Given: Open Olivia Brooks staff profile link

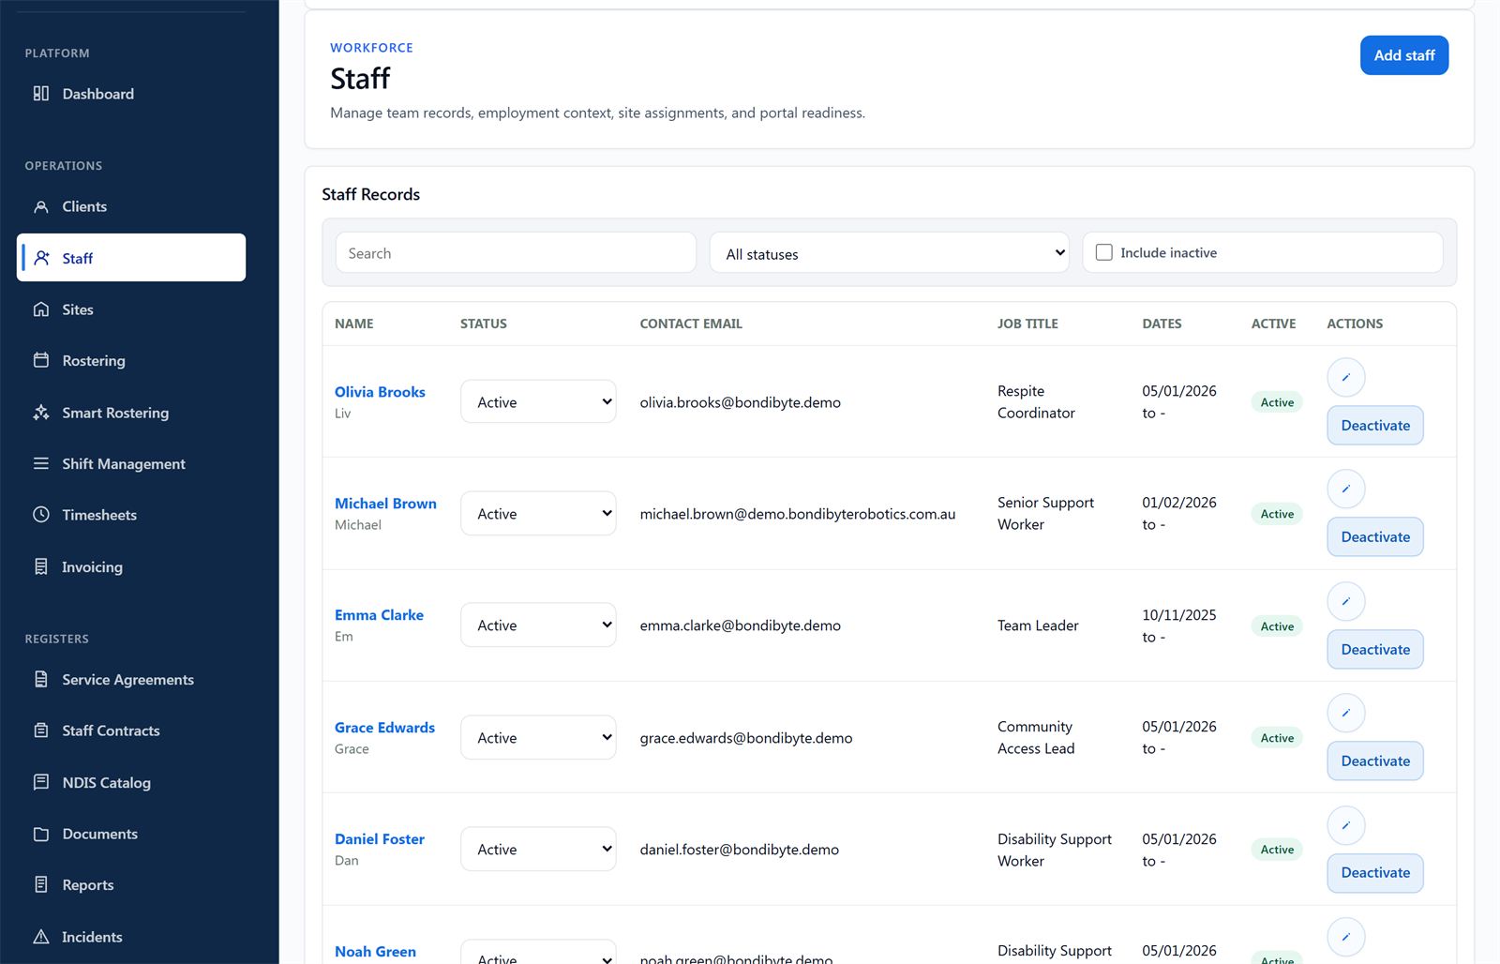Looking at the screenshot, I should [380, 392].
